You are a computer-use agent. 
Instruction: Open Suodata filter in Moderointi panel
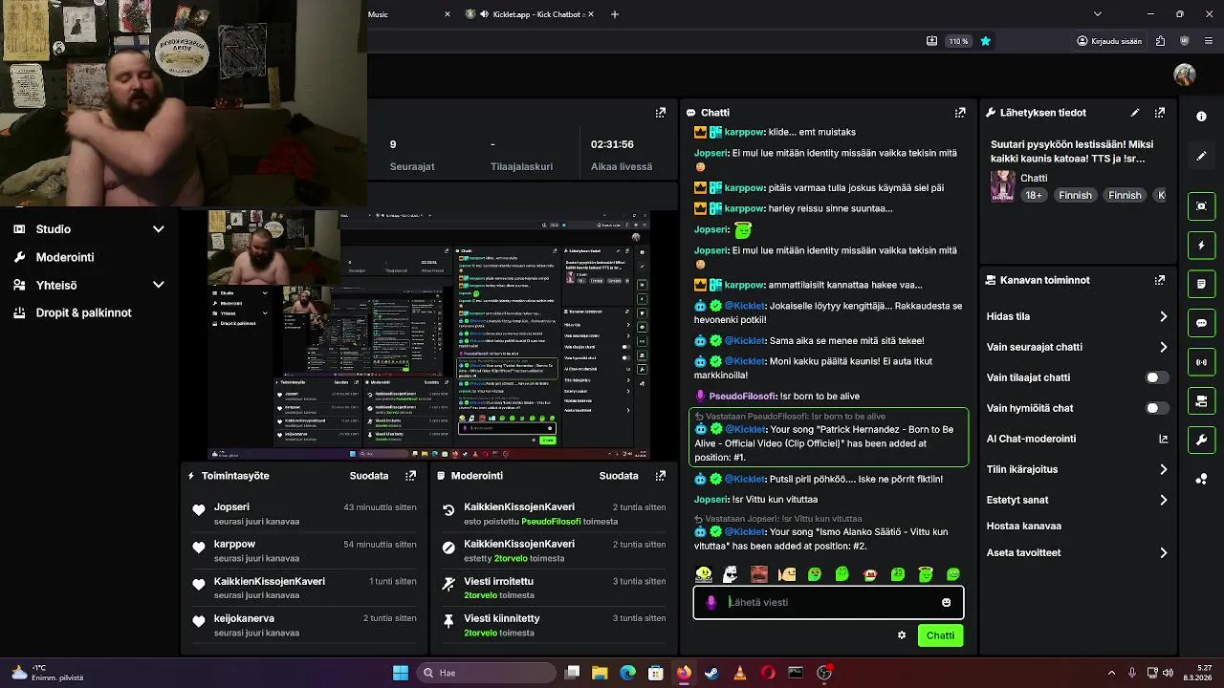(x=619, y=475)
